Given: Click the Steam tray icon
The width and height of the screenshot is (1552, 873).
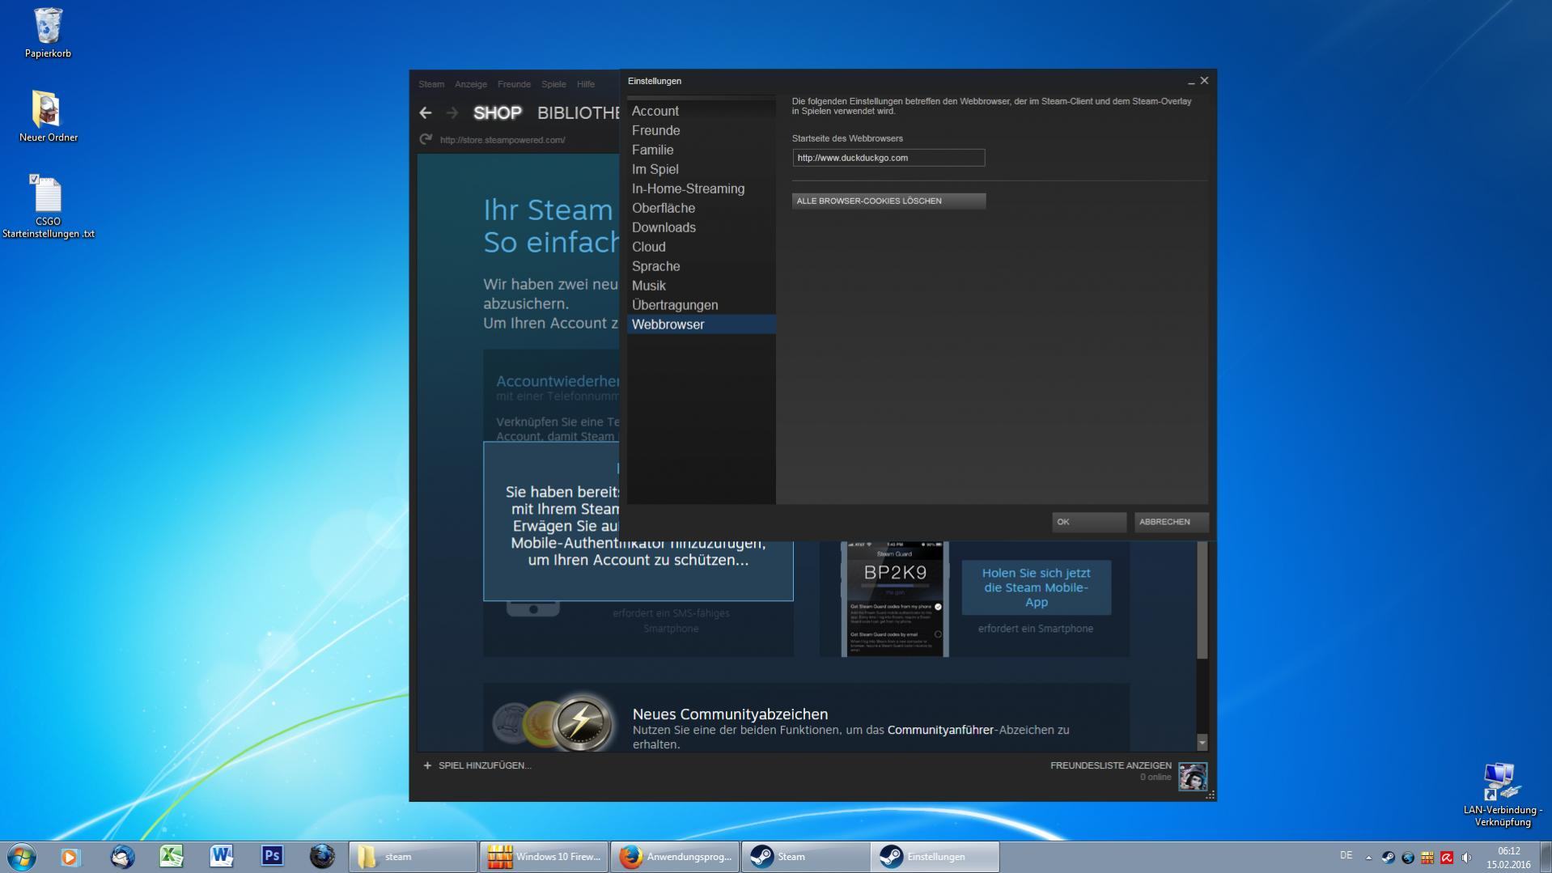Looking at the screenshot, I should (x=1389, y=857).
